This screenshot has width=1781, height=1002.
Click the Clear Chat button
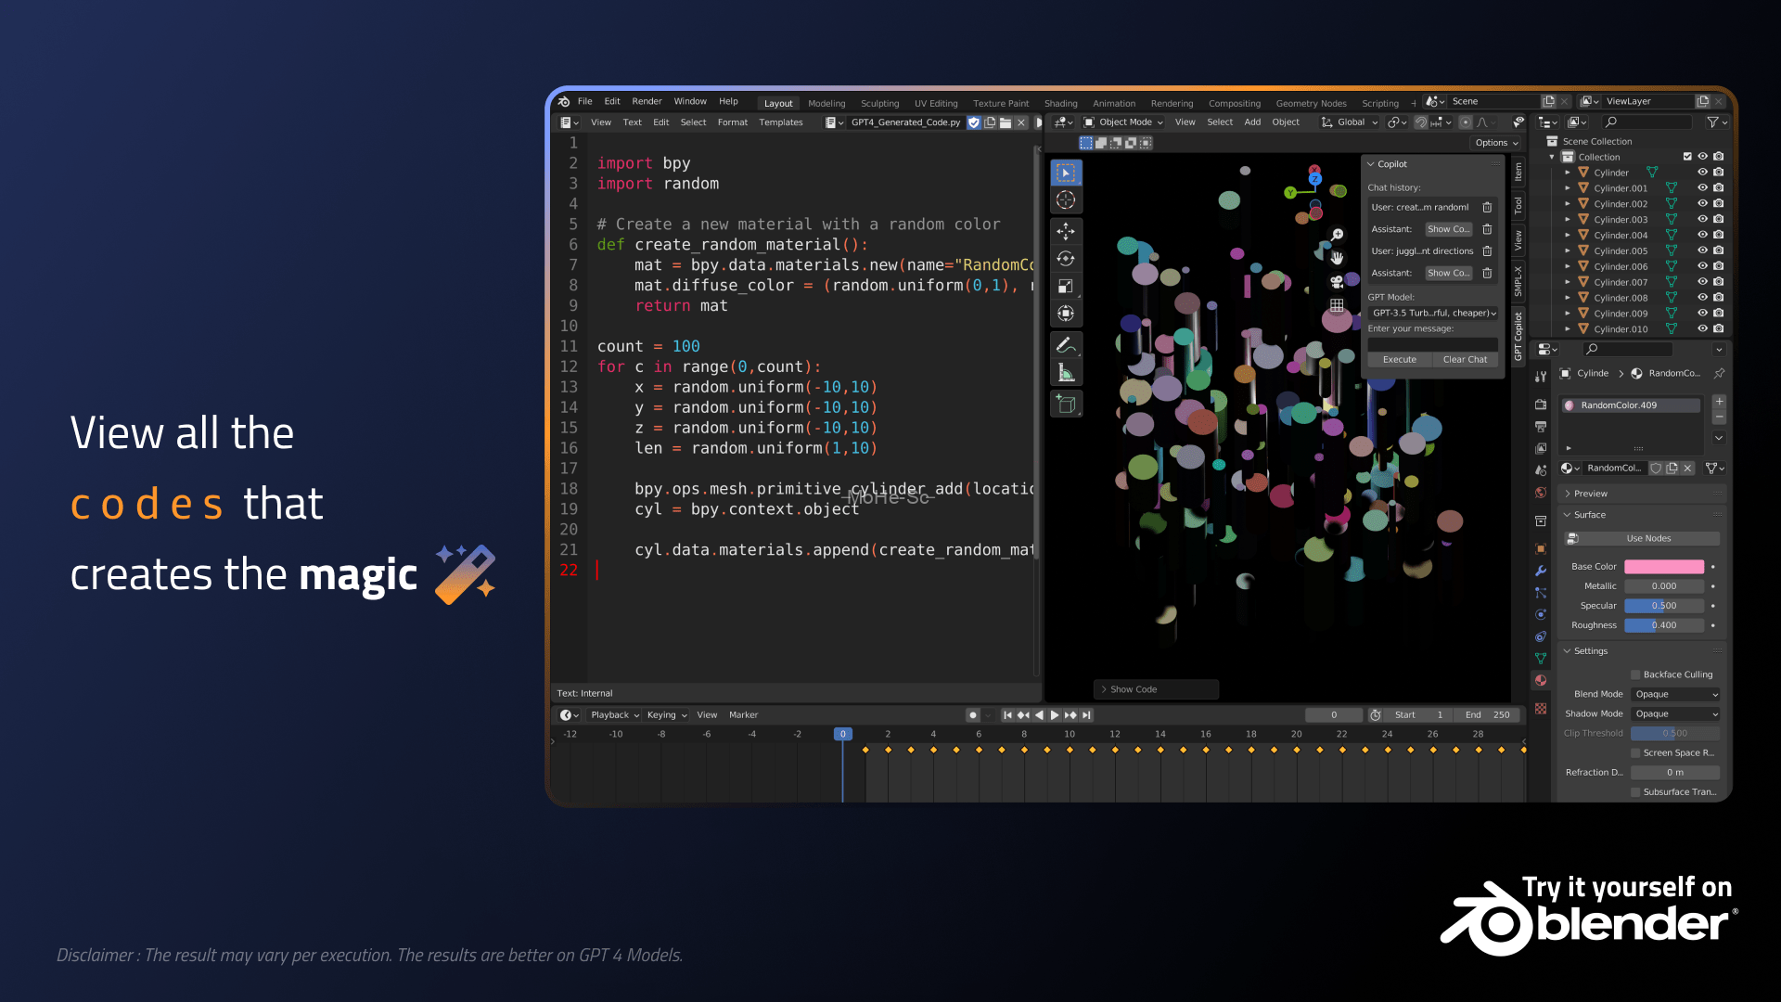pos(1465,360)
